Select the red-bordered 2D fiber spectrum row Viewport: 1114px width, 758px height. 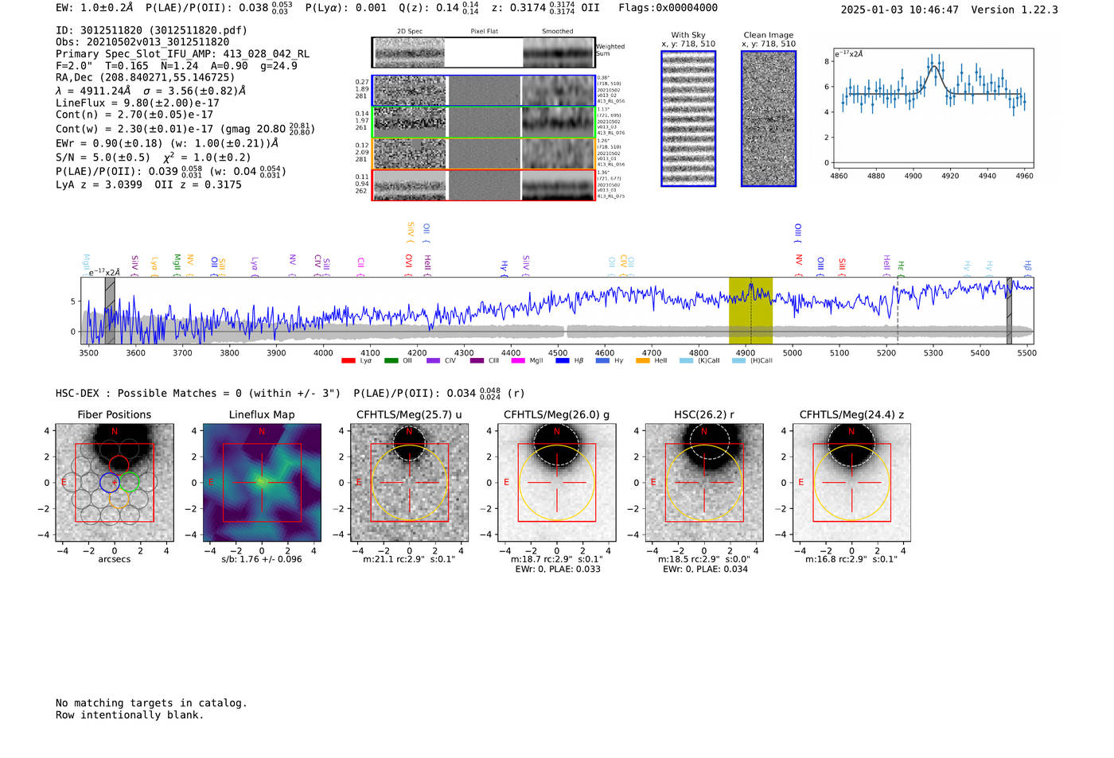(x=483, y=185)
